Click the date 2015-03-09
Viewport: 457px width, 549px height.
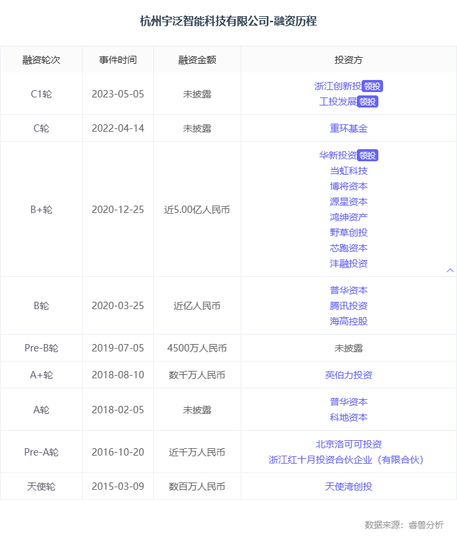click(118, 487)
